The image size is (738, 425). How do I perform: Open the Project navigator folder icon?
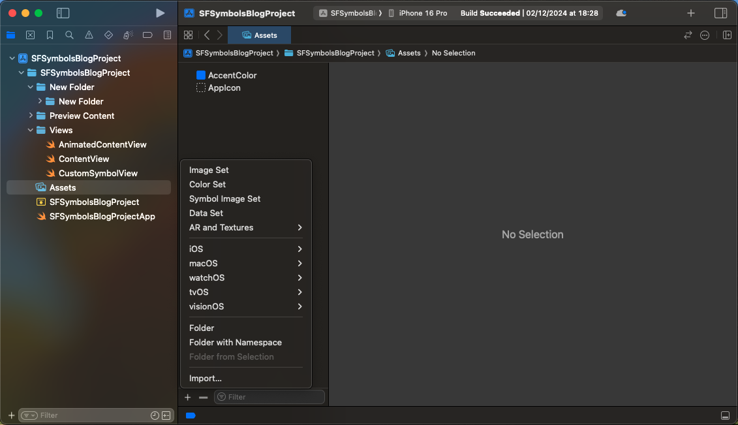pyautogui.click(x=11, y=35)
